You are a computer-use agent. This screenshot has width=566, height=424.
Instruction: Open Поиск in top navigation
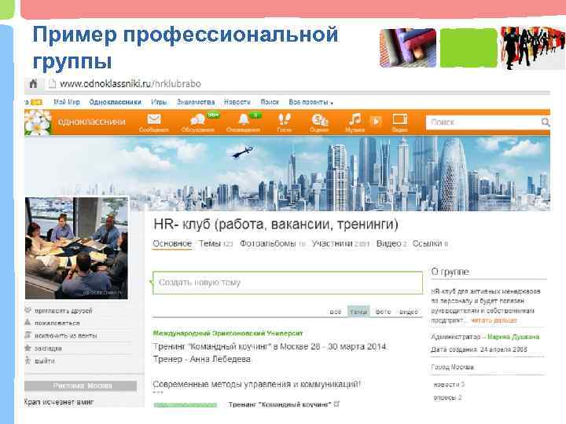click(270, 102)
